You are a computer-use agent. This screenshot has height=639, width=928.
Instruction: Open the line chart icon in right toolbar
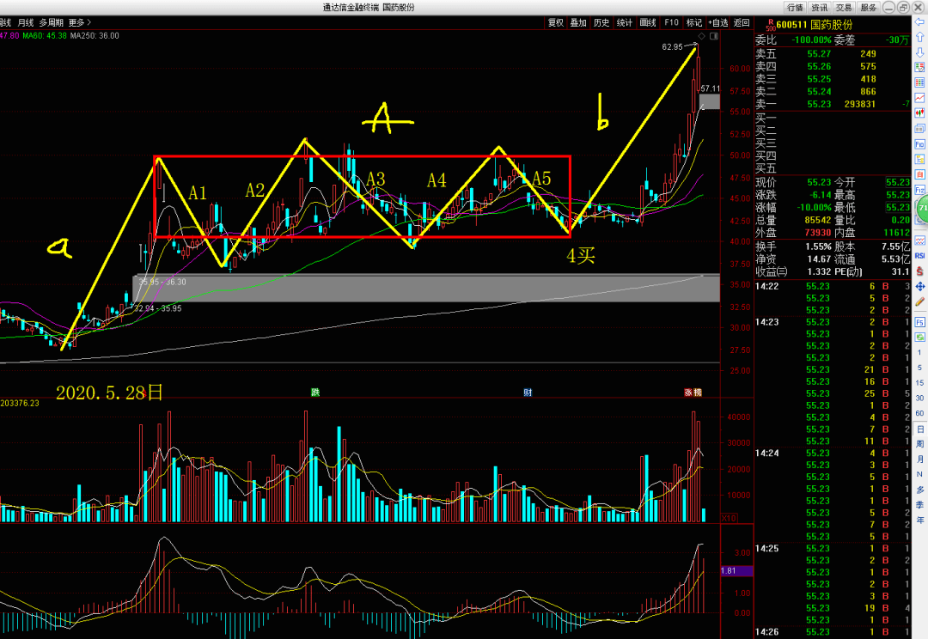(x=919, y=98)
